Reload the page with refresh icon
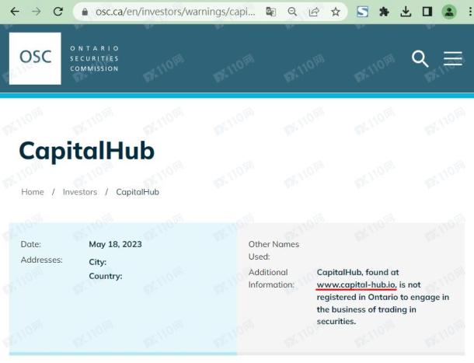The width and height of the screenshot is (474, 363). pos(58,12)
